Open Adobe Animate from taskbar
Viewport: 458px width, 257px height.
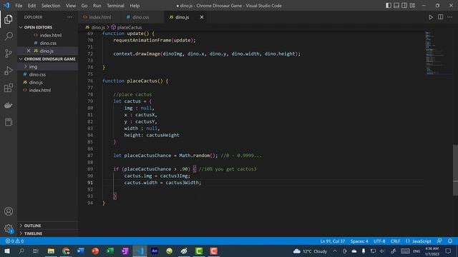[x=155, y=251]
